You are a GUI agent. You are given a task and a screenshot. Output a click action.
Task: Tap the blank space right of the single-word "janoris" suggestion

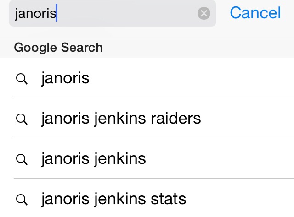(x=191, y=78)
